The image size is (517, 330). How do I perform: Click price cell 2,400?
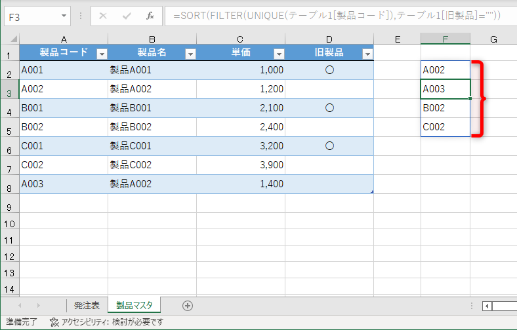tap(241, 127)
